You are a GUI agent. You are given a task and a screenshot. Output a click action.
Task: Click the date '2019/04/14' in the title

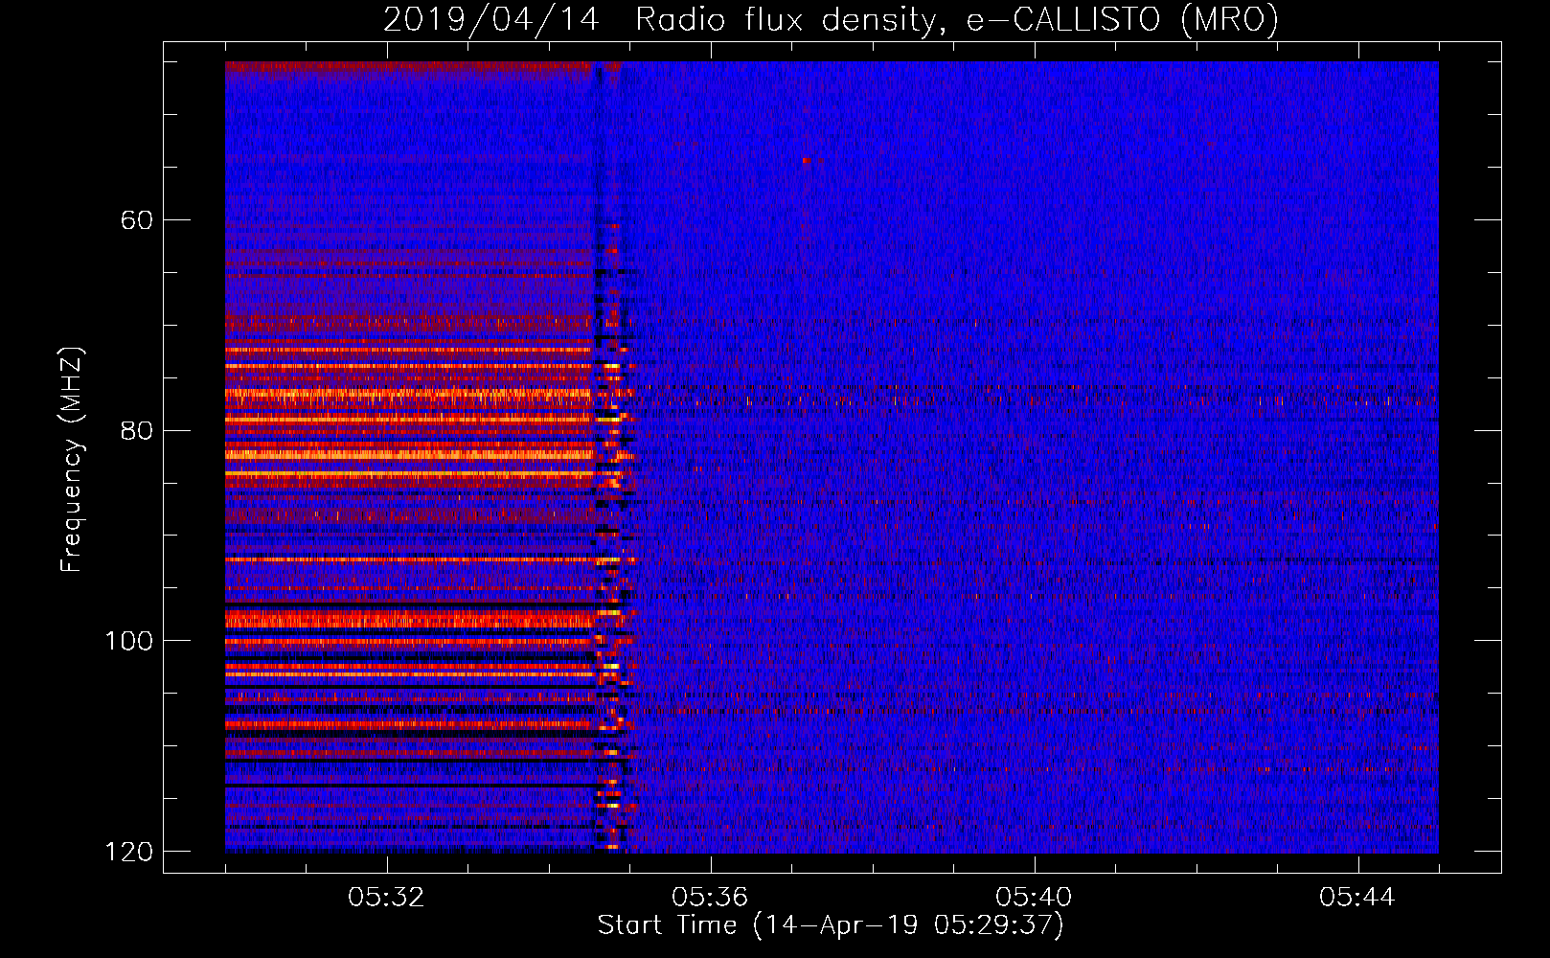(491, 19)
